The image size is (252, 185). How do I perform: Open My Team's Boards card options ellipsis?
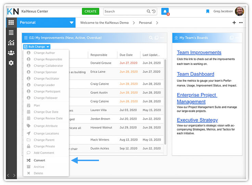tap(237, 38)
